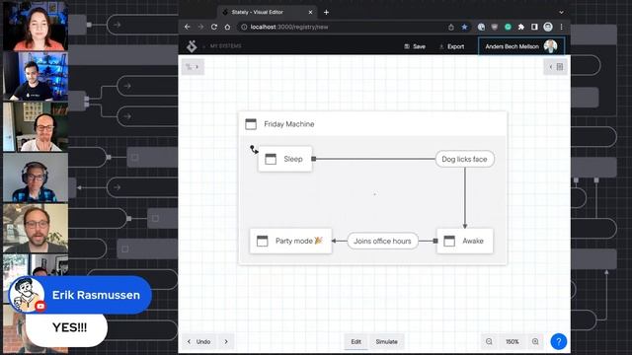The height and width of the screenshot is (355, 632).
Task: Open the tab search dropdown arrow
Action: coord(561,13)
